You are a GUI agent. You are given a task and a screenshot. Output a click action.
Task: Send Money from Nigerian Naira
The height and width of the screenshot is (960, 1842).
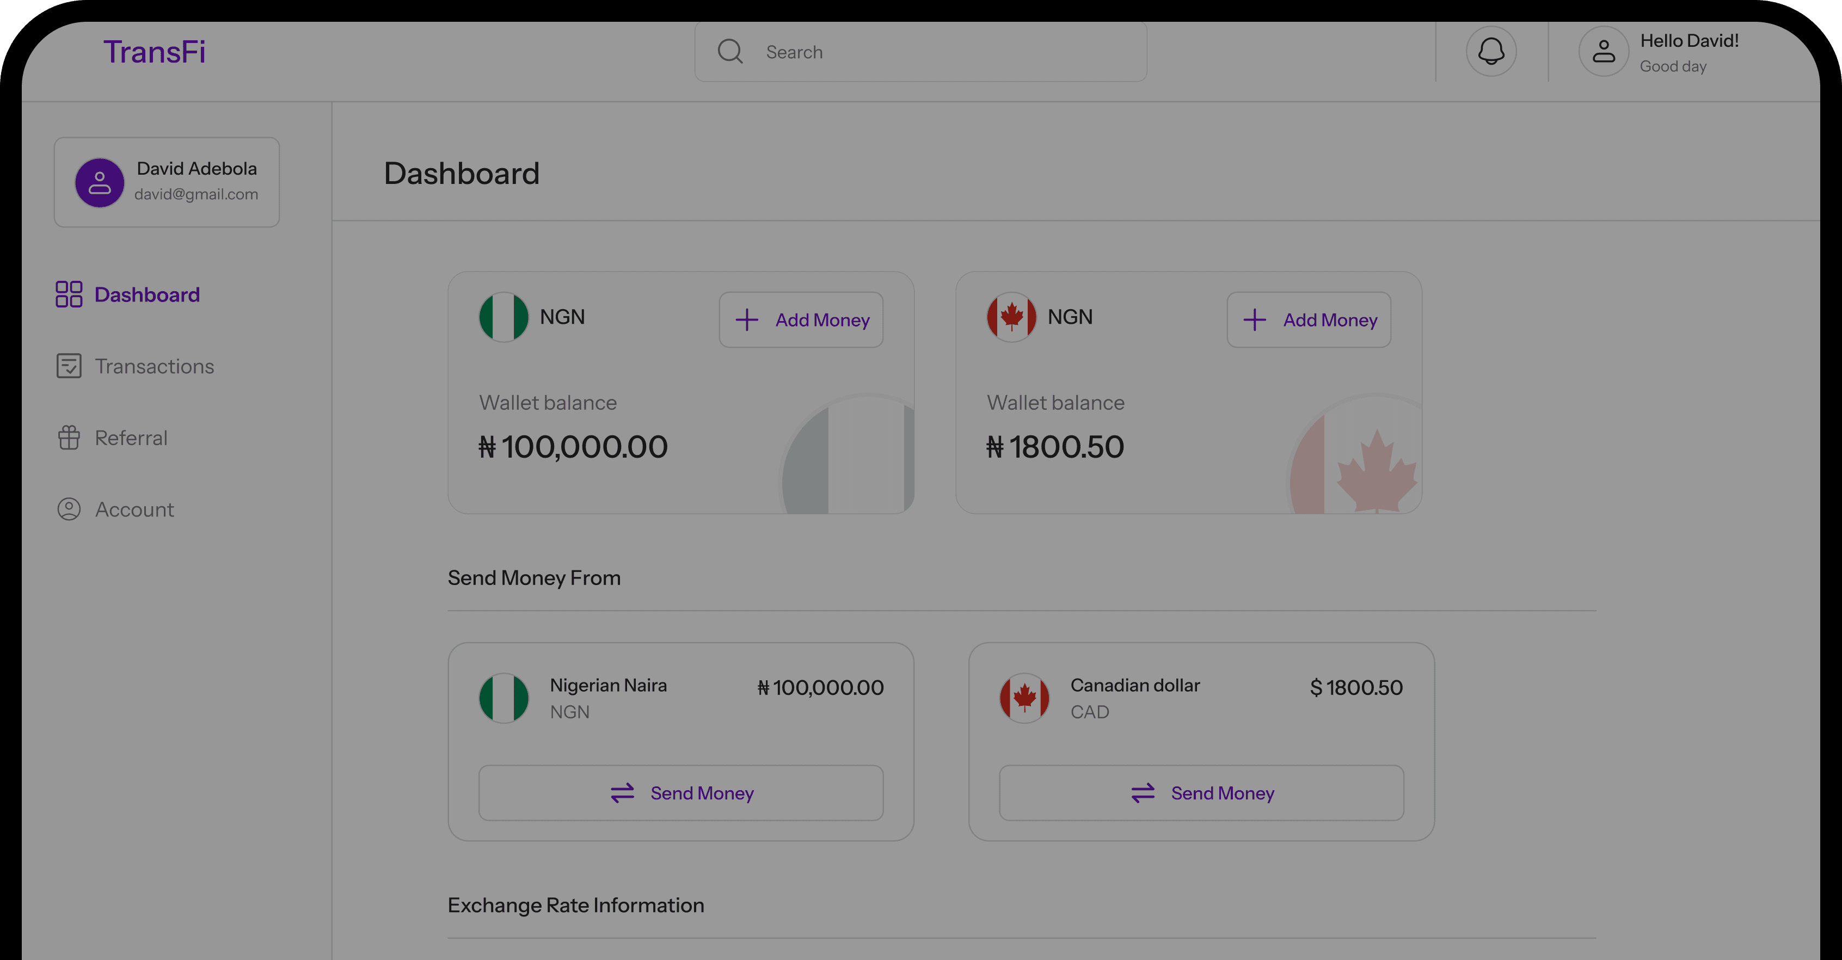(x=681, y=793)
